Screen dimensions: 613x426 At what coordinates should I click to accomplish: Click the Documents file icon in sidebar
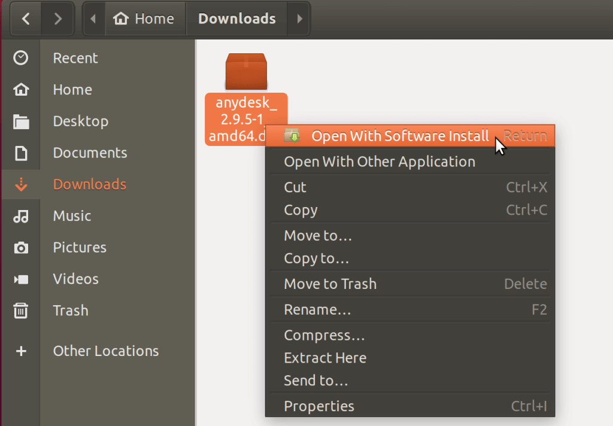tap(21, 153)
